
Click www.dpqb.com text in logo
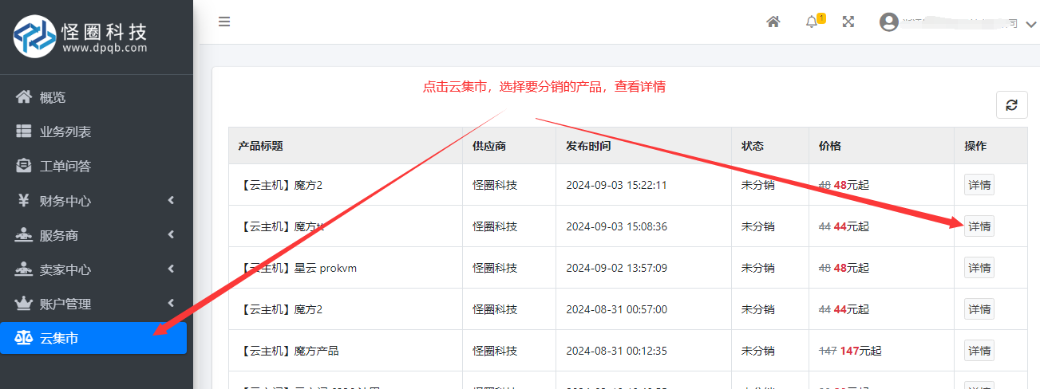[x=105, y=48]
